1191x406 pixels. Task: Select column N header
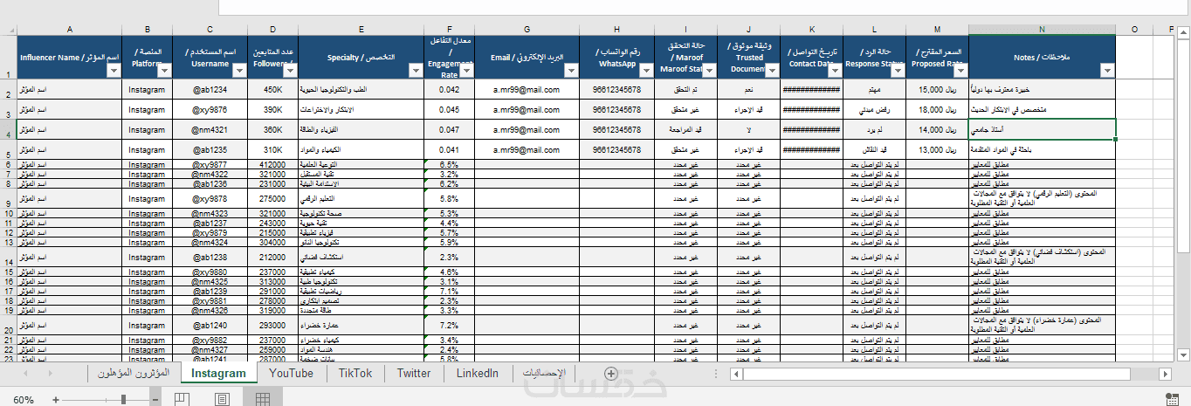coord(1042,30)
